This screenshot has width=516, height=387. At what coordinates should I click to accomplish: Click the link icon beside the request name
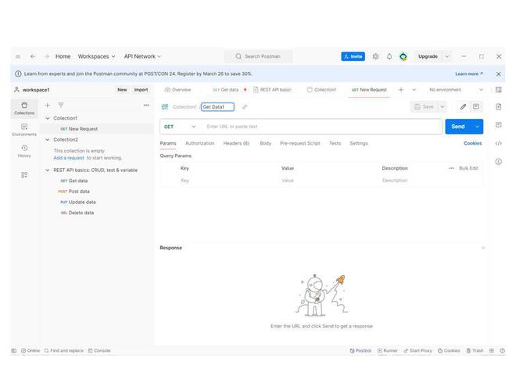[245, 107]
